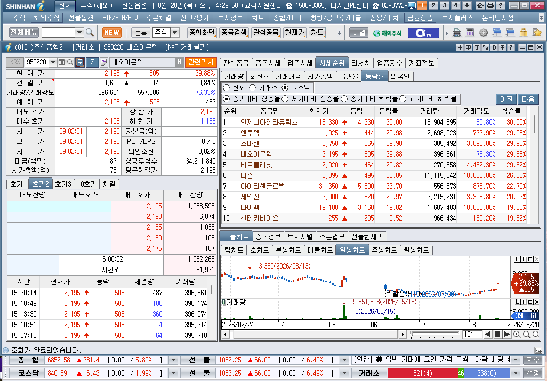This screenshot has width=547, height=381.
Task: Select 종가대비 하락률 radio option
Action: pos(344,99)
